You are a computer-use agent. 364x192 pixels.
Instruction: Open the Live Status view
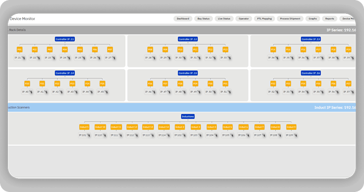click(x=224, y=19)
